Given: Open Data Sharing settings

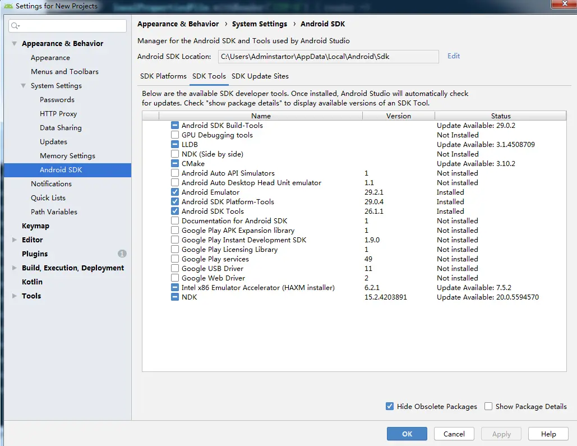Looking at the screenshot, I should coord(61,128).
